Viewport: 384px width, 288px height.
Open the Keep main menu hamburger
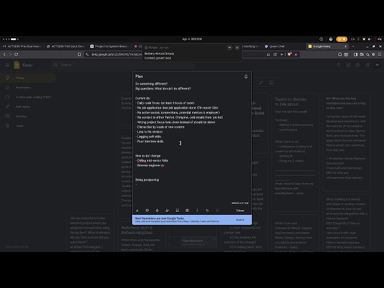click(7, 65)
